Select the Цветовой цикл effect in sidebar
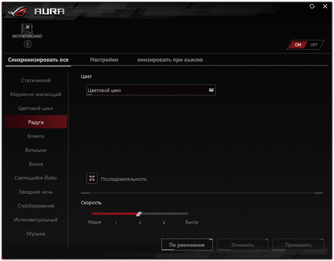 pos(36,108)
